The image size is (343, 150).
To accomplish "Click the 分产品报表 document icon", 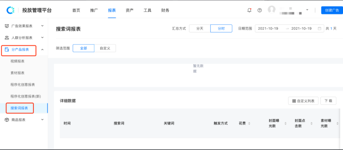I will tap(7, 50).
